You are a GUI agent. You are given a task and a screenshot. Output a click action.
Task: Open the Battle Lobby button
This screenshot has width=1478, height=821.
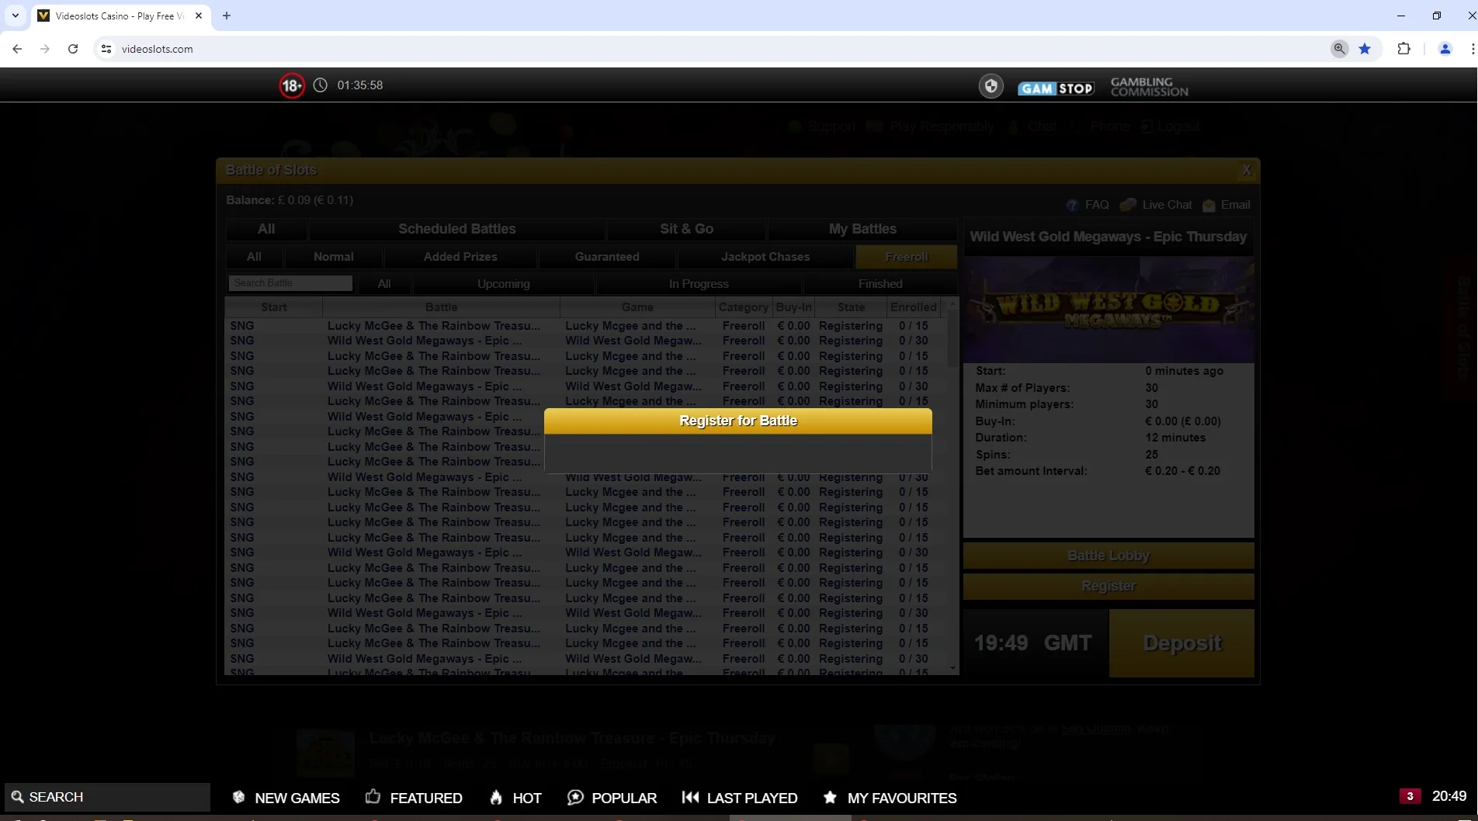[x=1108, y=556]
